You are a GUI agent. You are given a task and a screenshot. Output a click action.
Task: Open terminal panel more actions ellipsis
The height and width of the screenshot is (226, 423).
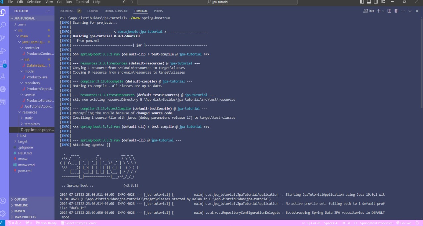pos(403,11)
